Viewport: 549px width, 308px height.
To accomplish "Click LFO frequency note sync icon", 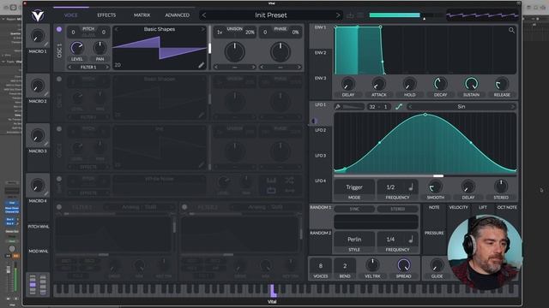I will click(411, 187).
